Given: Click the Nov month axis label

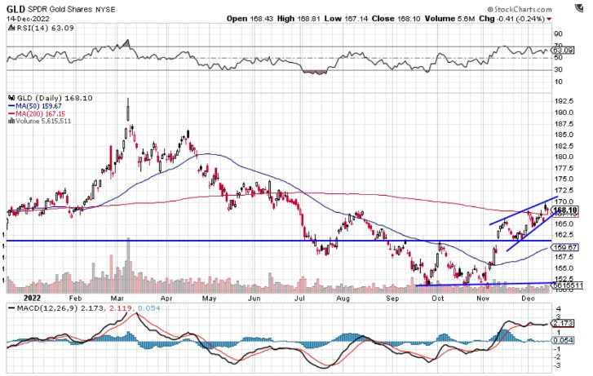Looking at the screenshot, I should 483,298.
